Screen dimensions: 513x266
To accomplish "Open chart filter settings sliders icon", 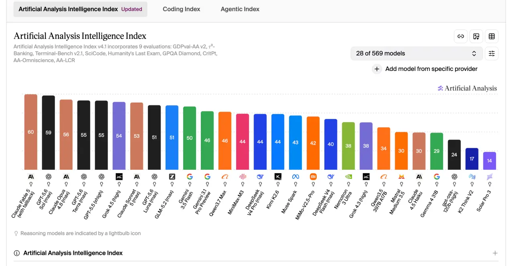I will (492, 53).
